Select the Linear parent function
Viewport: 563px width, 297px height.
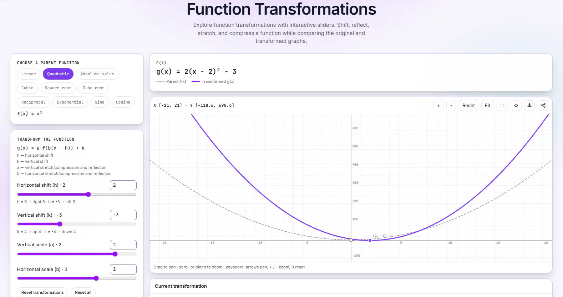click(x=29, y=74)
